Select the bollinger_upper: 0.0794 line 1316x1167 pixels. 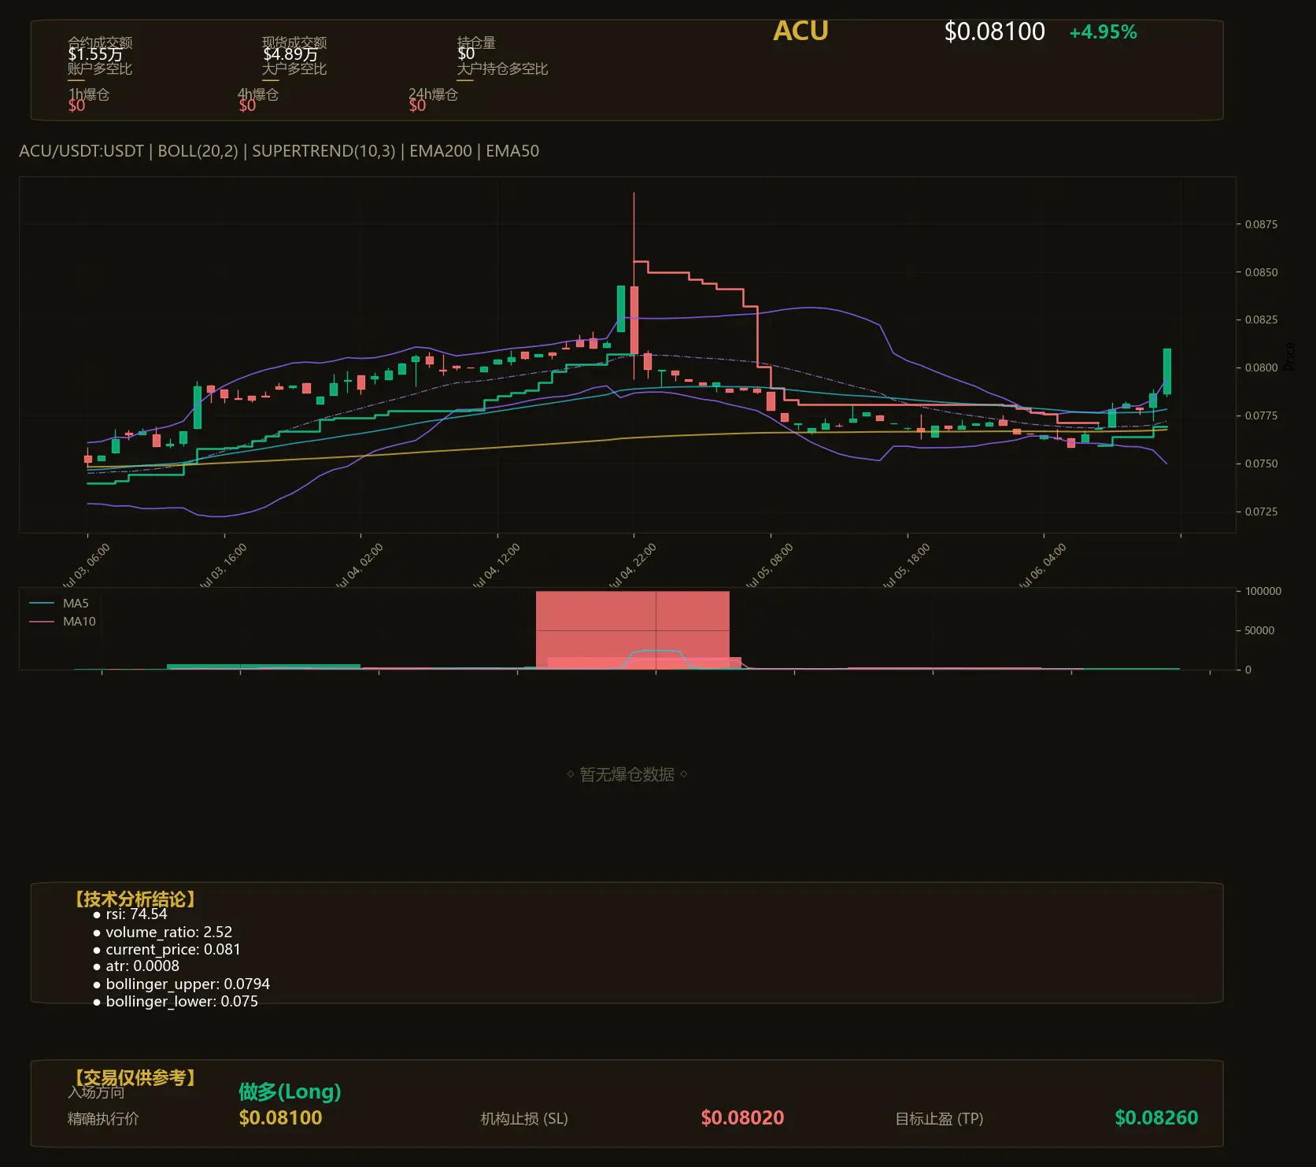click(181, 984)
